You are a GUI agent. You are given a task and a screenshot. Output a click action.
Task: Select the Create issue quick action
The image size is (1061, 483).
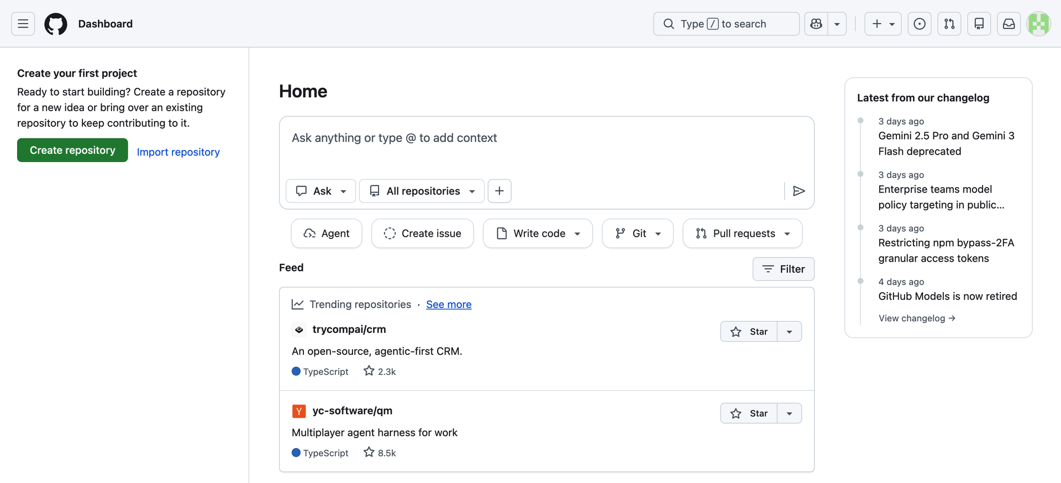pos(423,233)
